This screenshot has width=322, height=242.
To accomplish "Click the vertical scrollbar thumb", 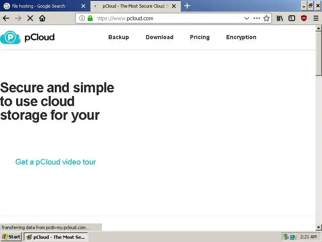I will point(318,54).
